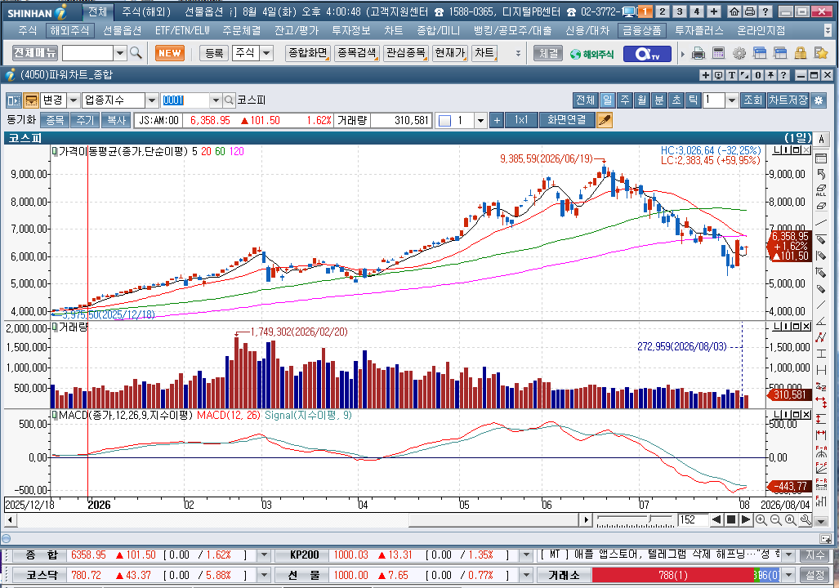
Task: Click the 복사 copy button
Action: tap(115, 120)
